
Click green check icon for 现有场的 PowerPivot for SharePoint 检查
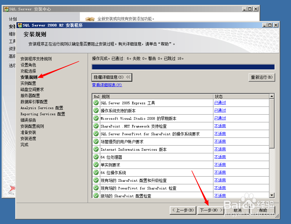pos(96,188)
